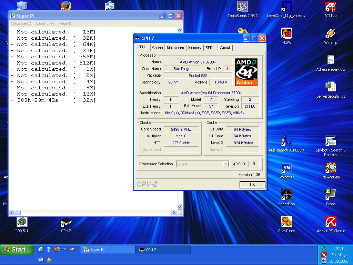This screenshot has height=265, width=353.
Task: Click the Level 2 value 1024 KBytes
Action: pyautogui.click(x=242, y=143)
